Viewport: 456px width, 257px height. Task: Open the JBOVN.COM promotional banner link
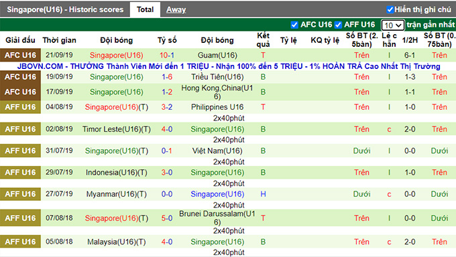(229, 66)
